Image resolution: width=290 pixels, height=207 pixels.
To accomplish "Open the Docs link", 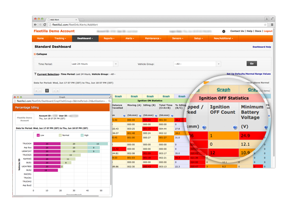I will click(258, 31).
